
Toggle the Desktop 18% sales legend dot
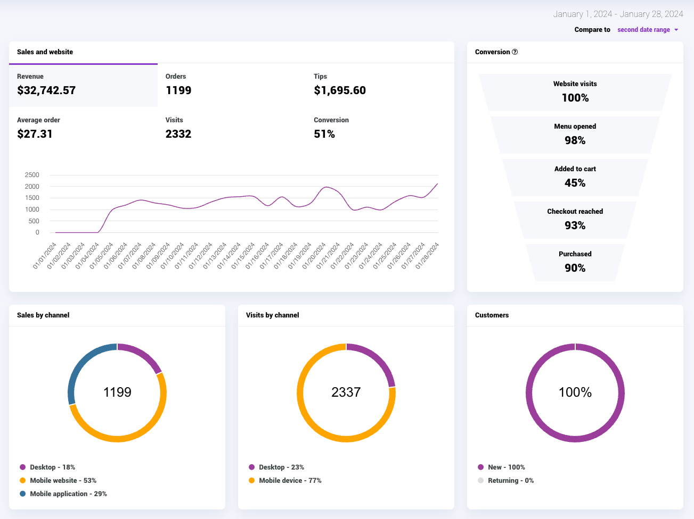(23, 467)
